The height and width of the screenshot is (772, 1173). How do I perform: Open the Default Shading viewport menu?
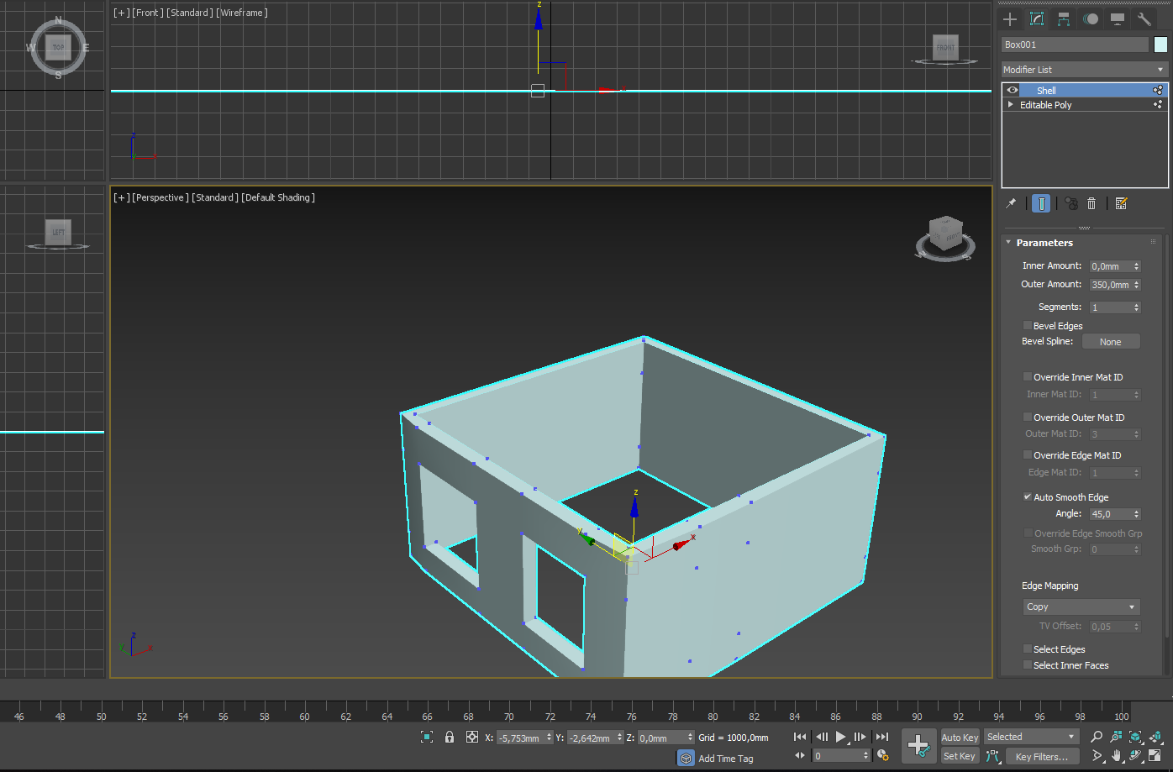click(278, 197)
